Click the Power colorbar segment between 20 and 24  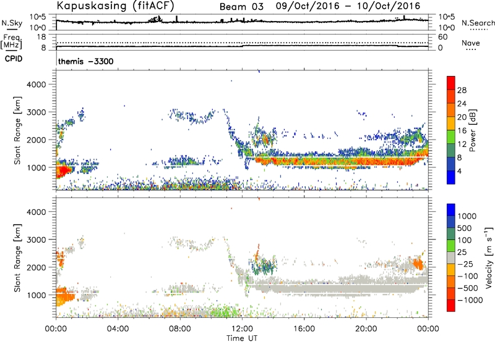[x=451, y=110]
